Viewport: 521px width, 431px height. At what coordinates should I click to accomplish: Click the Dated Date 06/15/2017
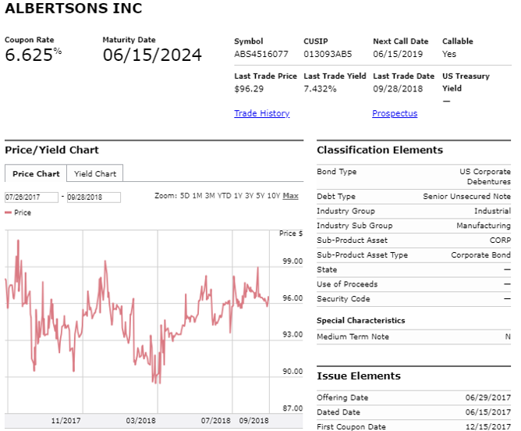coord(487,412)
